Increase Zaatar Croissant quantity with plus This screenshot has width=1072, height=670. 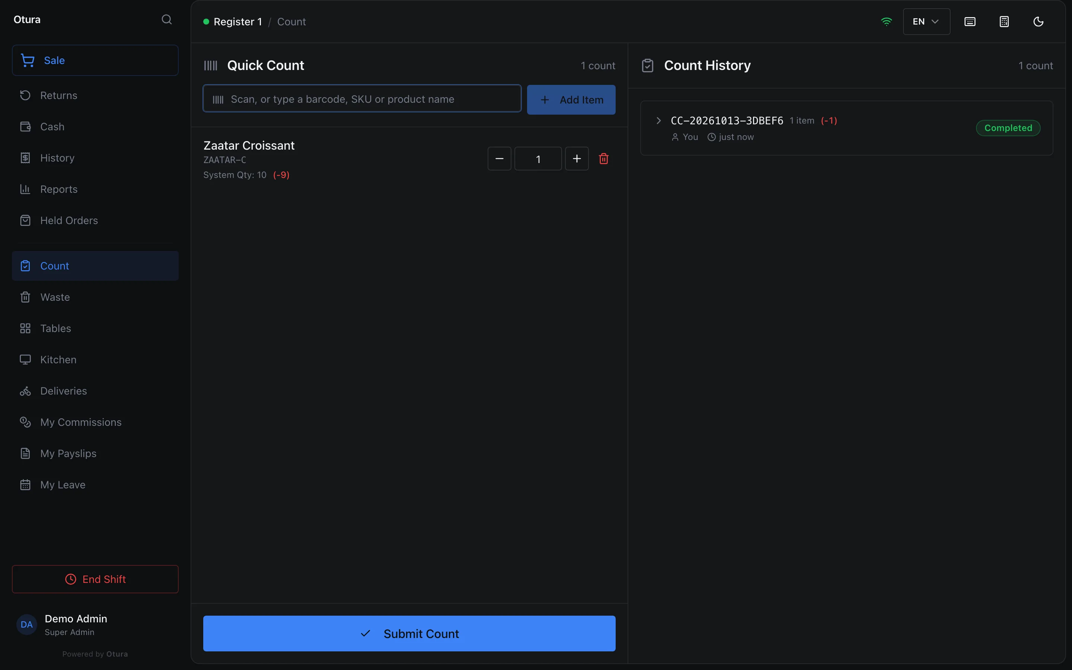point(577,159)
